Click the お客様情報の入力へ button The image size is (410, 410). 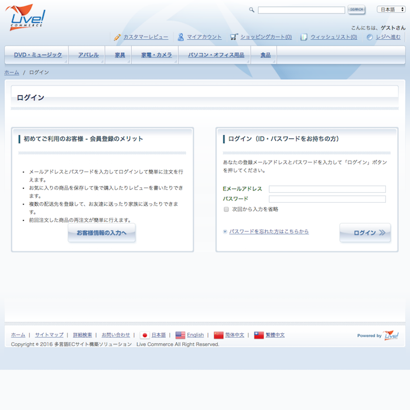click(x=101, y=233)
